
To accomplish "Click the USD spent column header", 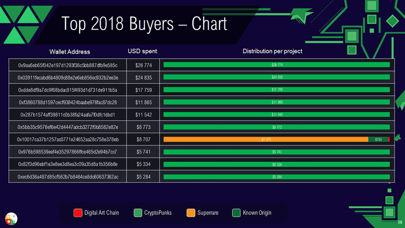I will point(143,51).
